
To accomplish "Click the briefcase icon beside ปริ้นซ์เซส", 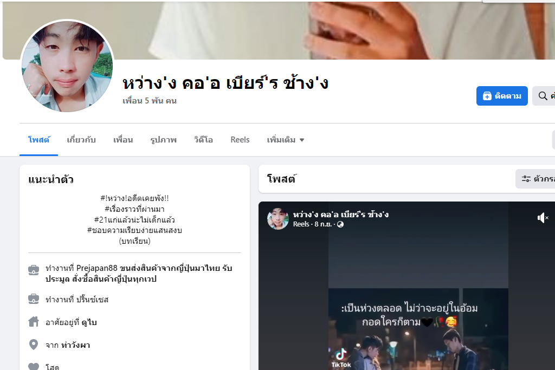I will tap(34, 299).
